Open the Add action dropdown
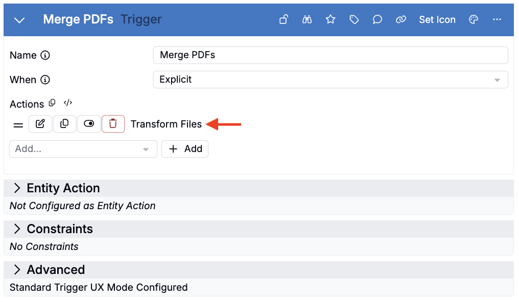Image resolution: width=519 pixels, height=302 pixels. point(83,149)
